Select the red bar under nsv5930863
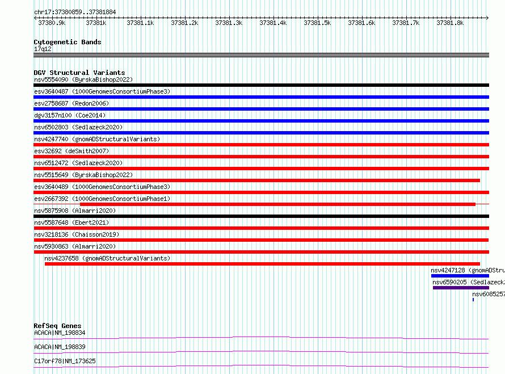Image resolution: width=505 pixels, height=374 pixels. [261, 252]
